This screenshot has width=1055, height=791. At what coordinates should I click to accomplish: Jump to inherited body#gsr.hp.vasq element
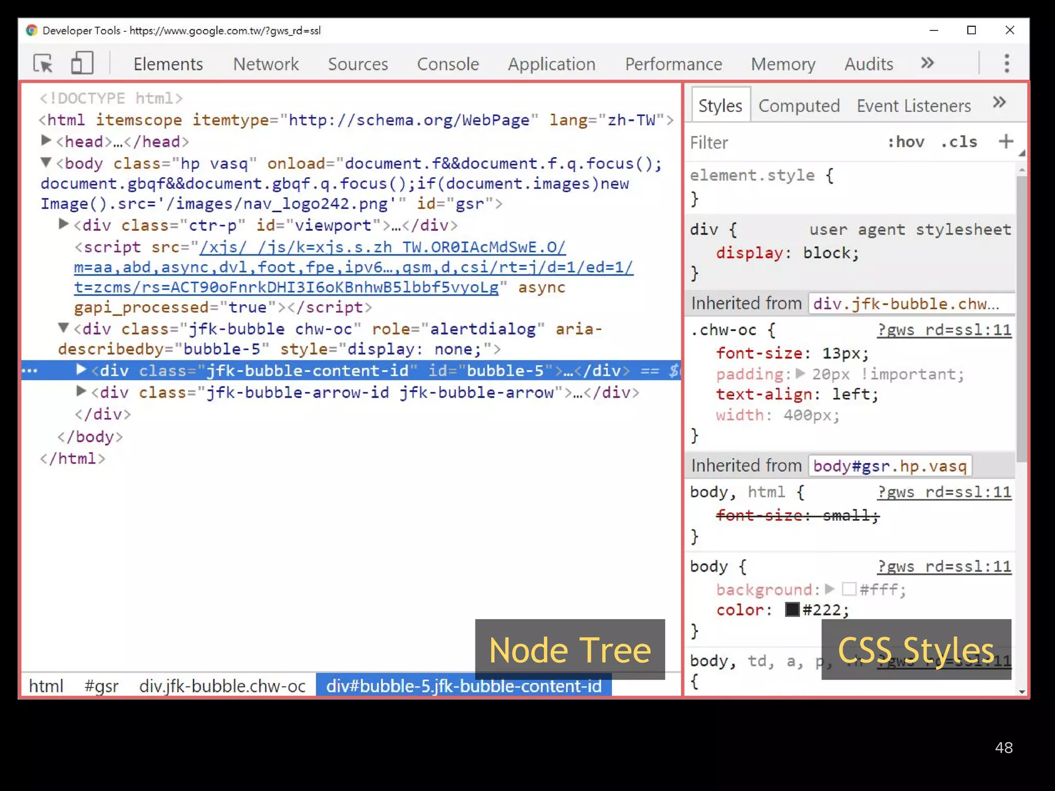click(890, 466)
